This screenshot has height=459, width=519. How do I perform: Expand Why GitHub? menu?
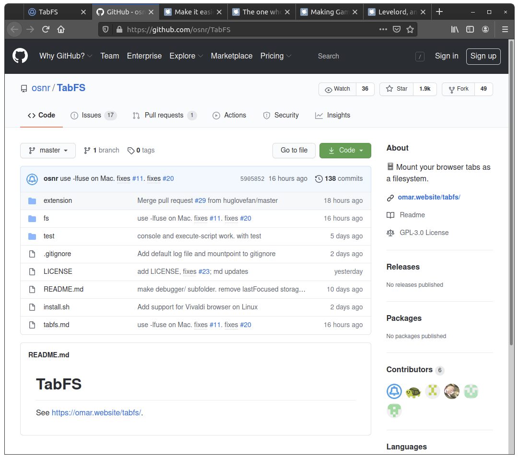[66, 56]
